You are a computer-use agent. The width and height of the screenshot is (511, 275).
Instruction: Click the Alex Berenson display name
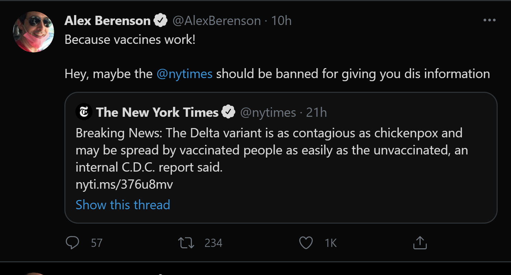coord(107,21)
